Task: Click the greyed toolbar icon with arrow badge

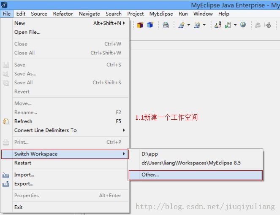Action: tap(268, 25)
